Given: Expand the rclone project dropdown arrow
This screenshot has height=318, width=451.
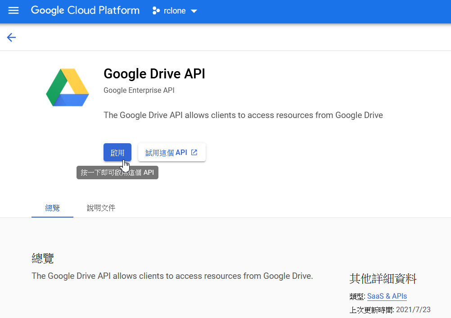Looking at the screenshot, I should tap(194, 11).
